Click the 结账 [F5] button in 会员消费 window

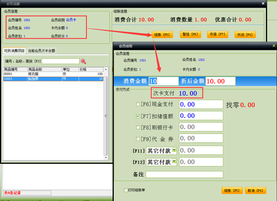[x=162, y=34]
